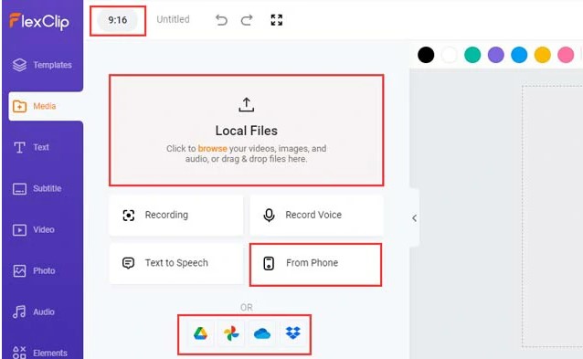
Task: Pick the white color swatch
Action: pyautogui.click(x=450, y=55)
